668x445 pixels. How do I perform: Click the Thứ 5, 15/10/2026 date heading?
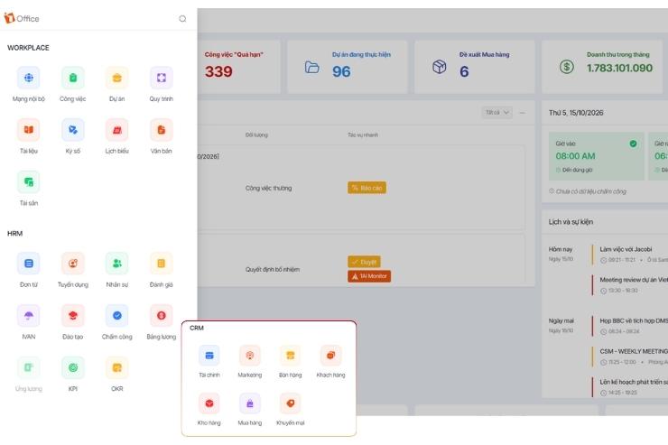tap(576, 113)
